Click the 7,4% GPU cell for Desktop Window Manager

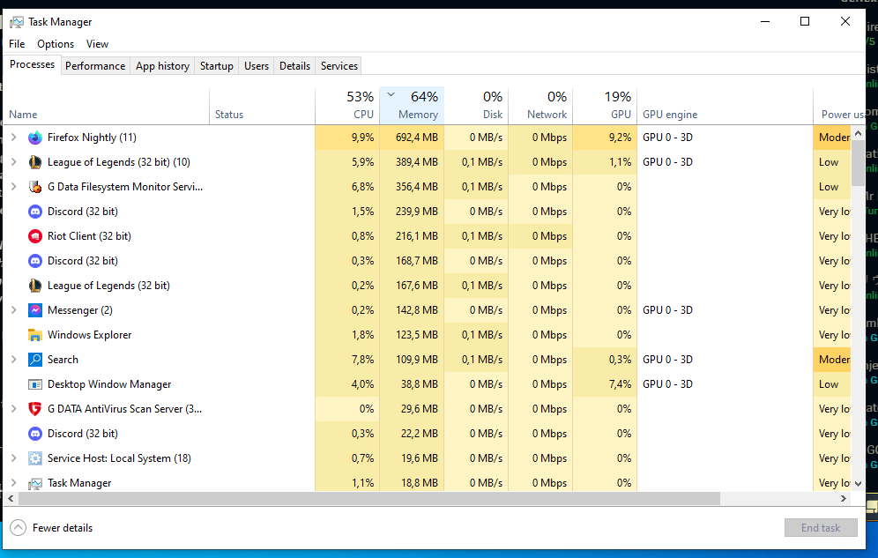[x=605, y=384]
